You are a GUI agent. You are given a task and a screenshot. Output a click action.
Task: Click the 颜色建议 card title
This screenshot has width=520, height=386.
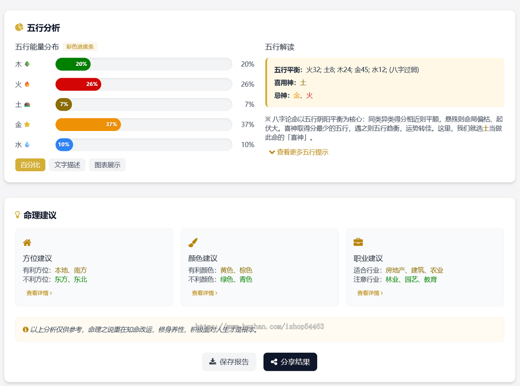(203, 258)
